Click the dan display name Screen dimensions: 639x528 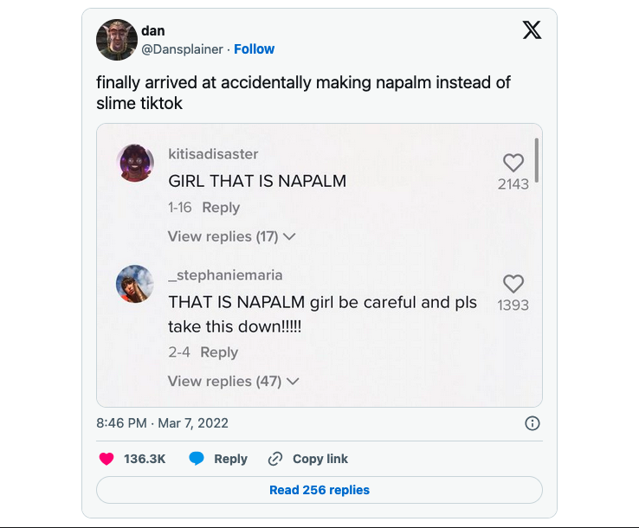point(153,31)
